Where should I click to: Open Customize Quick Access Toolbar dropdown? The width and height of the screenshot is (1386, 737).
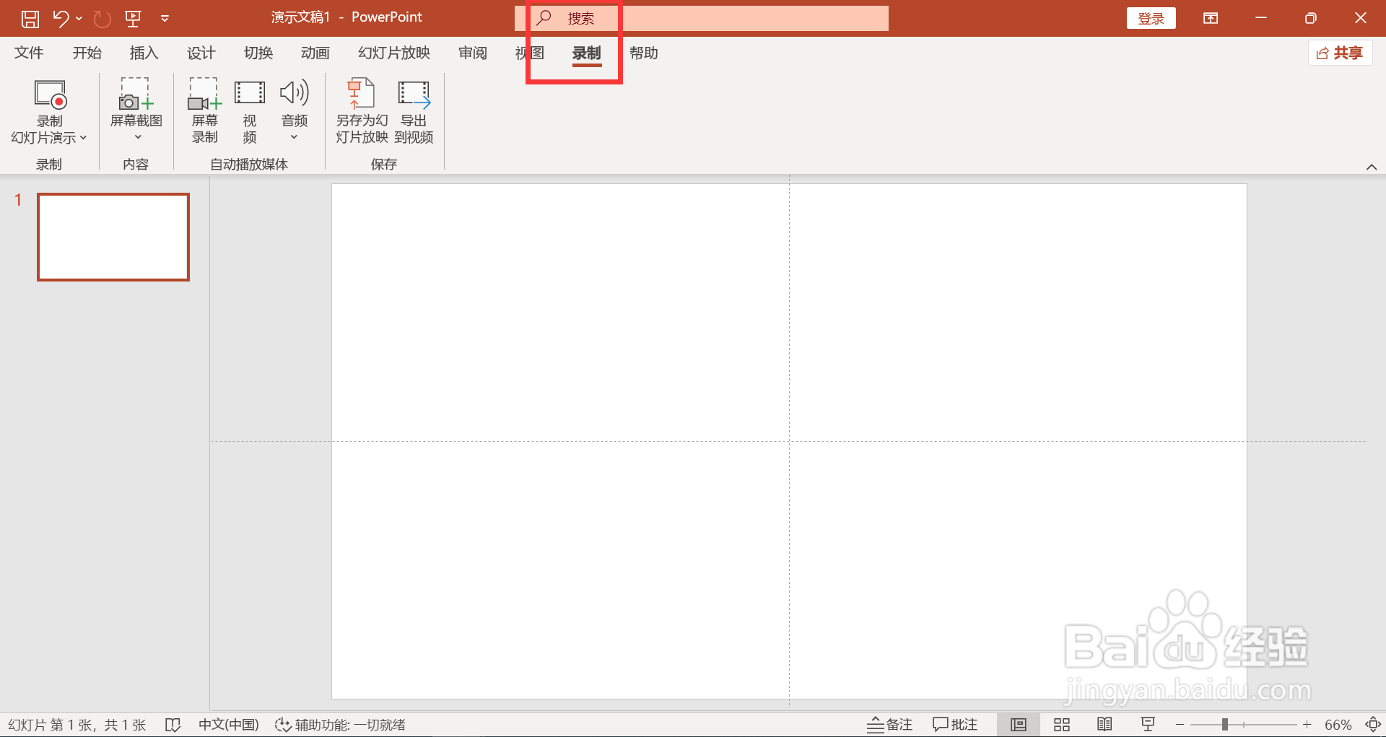tap(165, 19)
